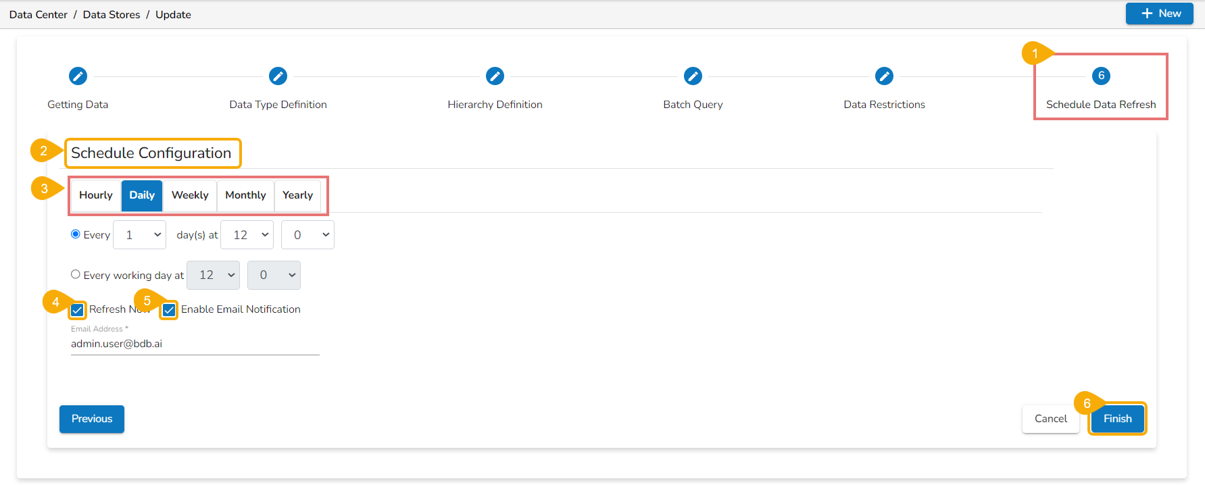
Task: Open the day(s) at hour dropdown
Action: coord(247,234)
